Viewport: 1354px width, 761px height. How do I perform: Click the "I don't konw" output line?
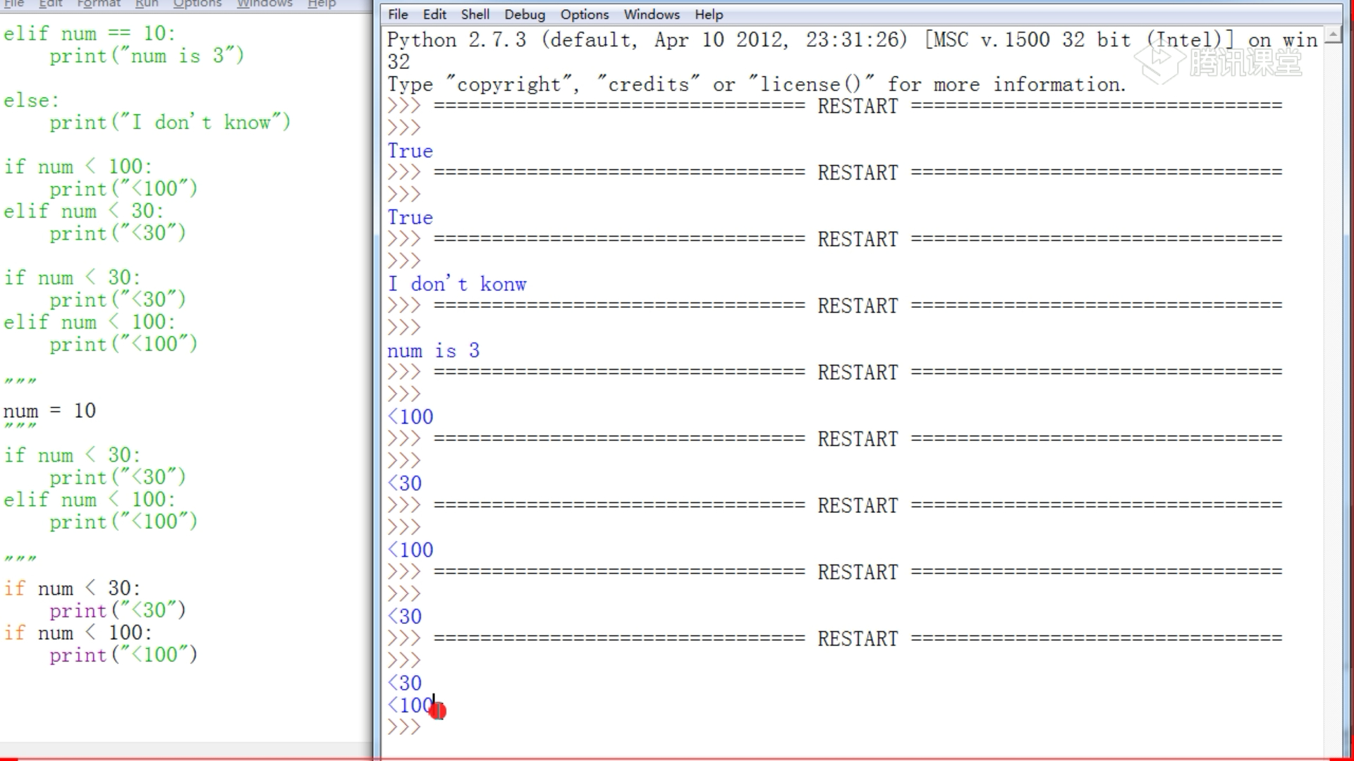coord(457,284)
